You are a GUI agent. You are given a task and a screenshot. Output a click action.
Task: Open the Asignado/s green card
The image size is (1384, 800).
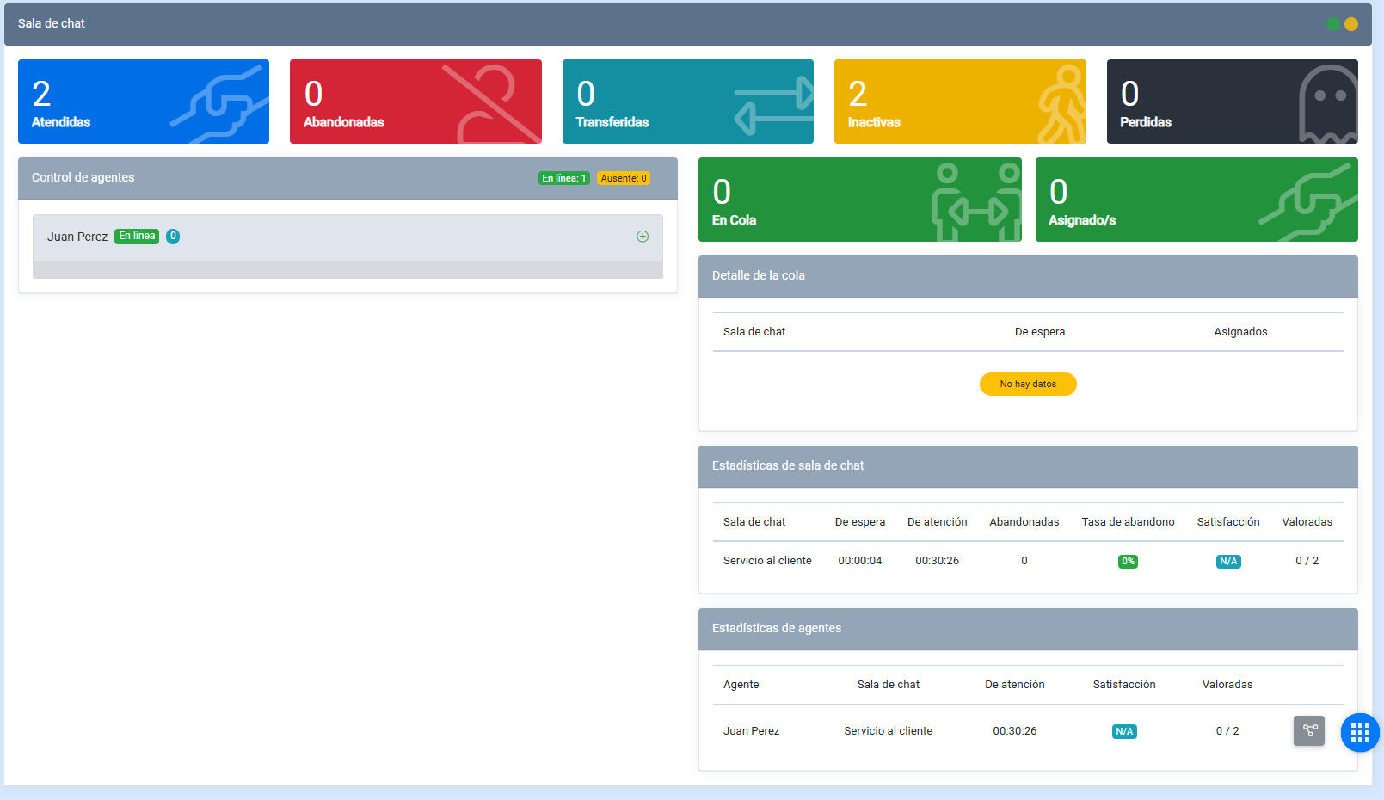[1196, 200]
